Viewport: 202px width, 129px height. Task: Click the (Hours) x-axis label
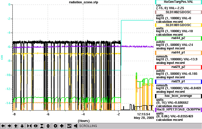point(84,121)
